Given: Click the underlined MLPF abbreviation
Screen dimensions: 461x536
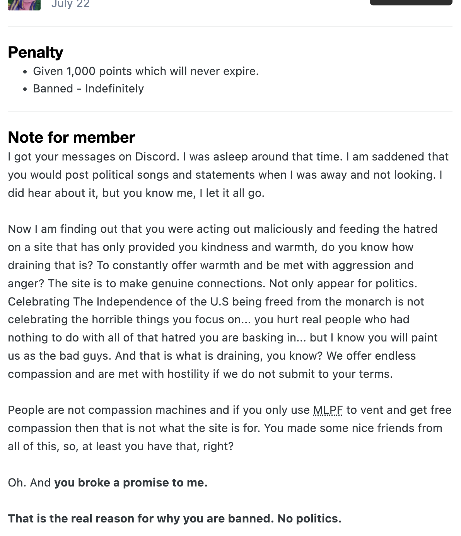Looking at the screenshot, I should [328, 410].
